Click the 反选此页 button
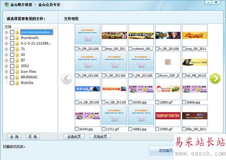Viewport: 226px width, 160px height. [100, 137]
